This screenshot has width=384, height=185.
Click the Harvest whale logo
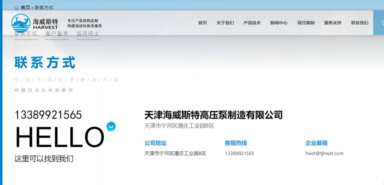(21, 23)
